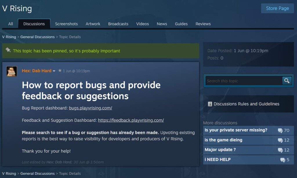Viewport: 297px width, 178px height.
Task: Click General Discussions in the bottom breadcrumb
Action: (37, 173)
